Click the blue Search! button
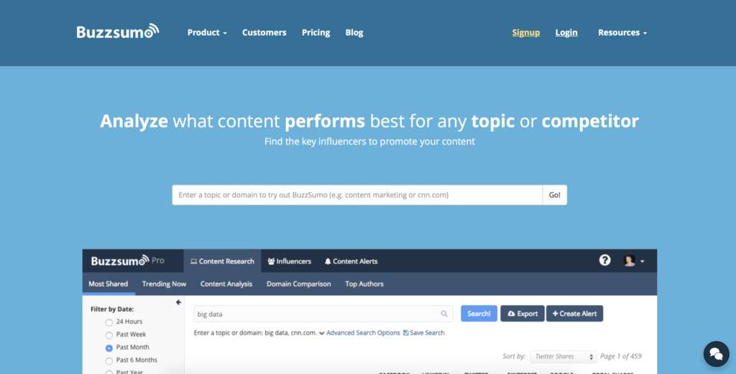 click(x=479, y=314)
